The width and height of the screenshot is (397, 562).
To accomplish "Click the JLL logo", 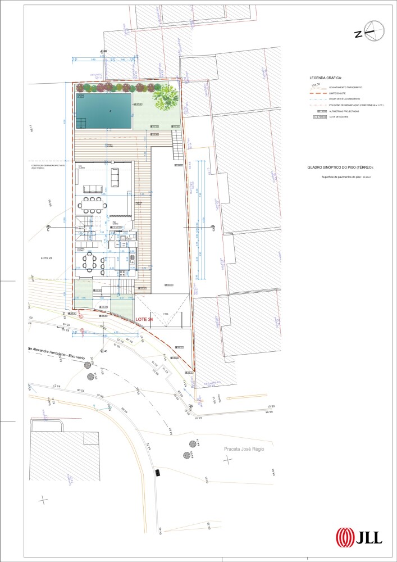I will (x=359, y=537).
